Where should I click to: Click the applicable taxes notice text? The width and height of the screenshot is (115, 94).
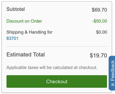pos(52,67)
